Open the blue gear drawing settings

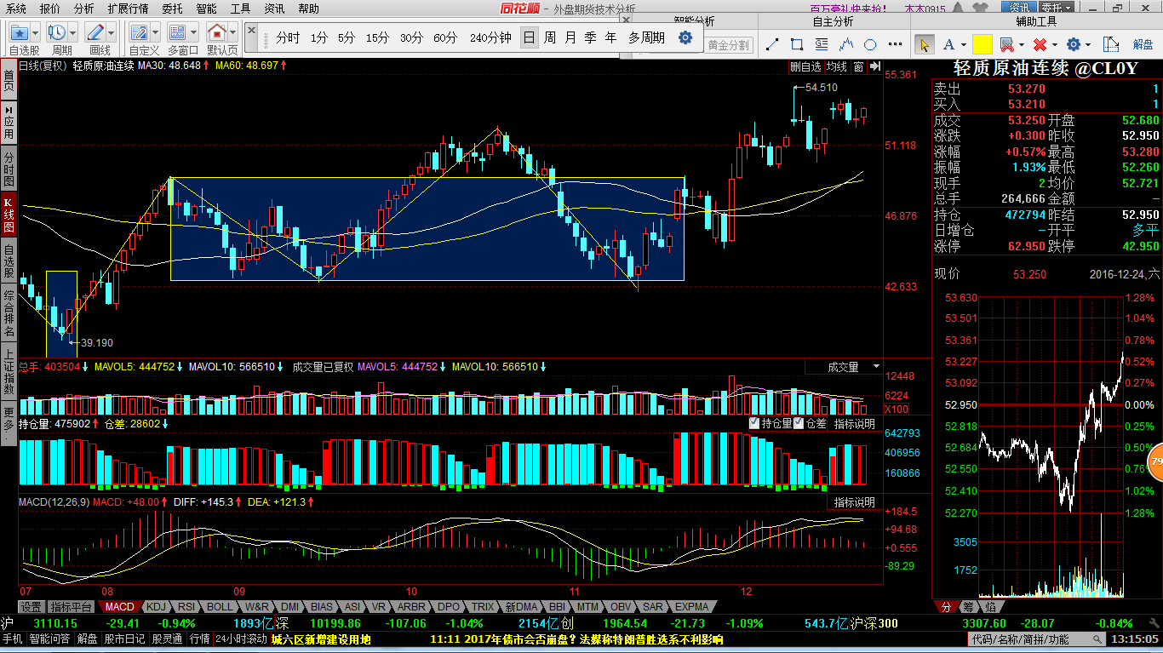[1074, 44]
